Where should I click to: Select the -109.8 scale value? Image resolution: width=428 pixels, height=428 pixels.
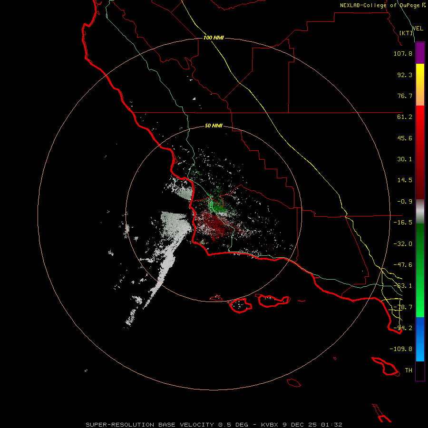pyautogui.click(x=401, y=349)
